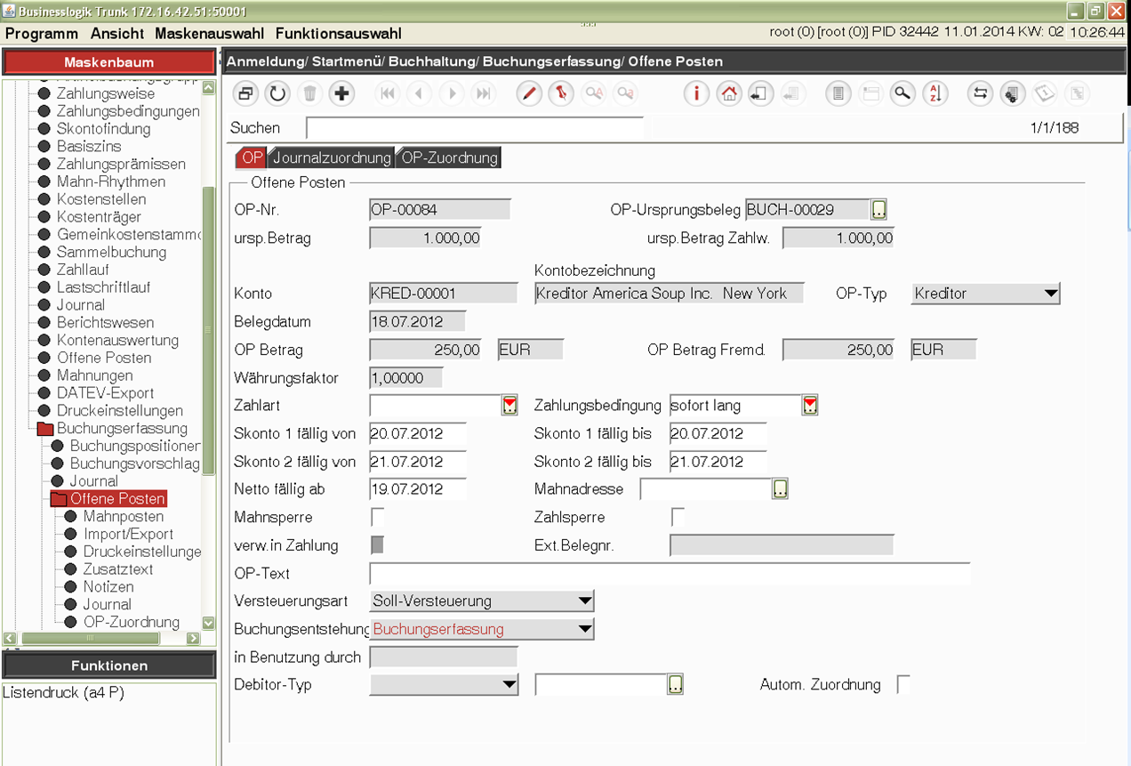1131x766 pixels.
Task: Click the faded form view icon
Action: click(870, 93)
